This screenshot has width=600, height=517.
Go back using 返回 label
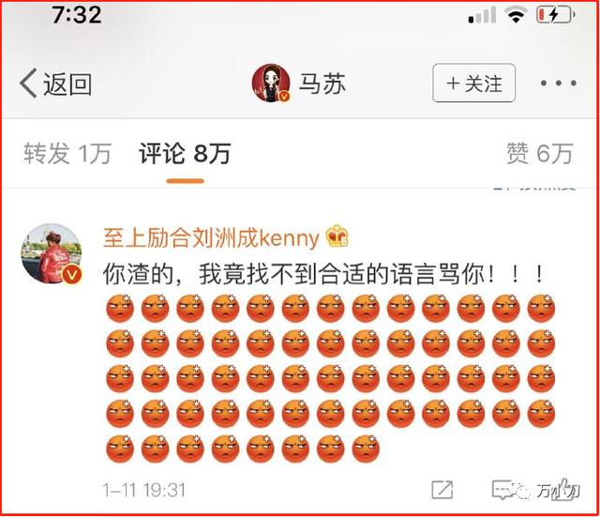coord(67,84)
